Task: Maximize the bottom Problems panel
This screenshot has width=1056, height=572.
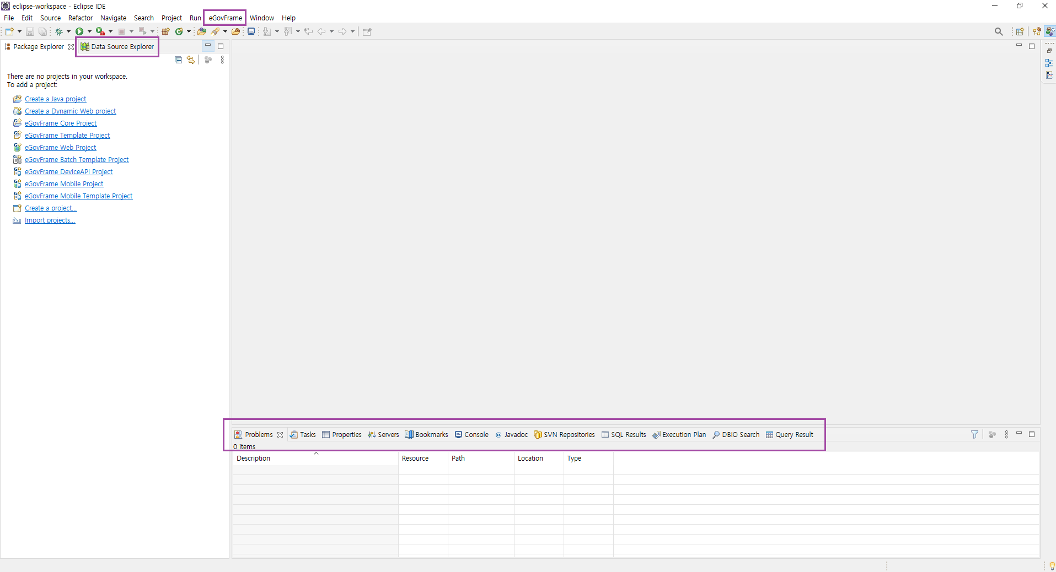Action: (x=1032, y=434)
